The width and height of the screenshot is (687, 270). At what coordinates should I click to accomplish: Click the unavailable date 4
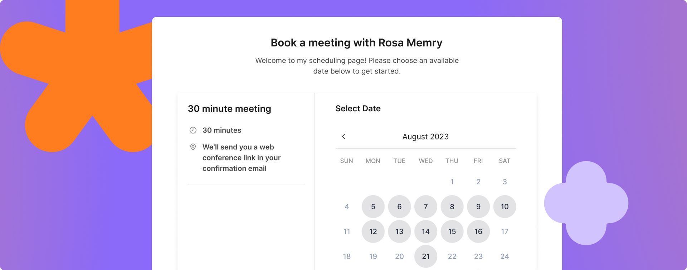click(x=346, y=207)
